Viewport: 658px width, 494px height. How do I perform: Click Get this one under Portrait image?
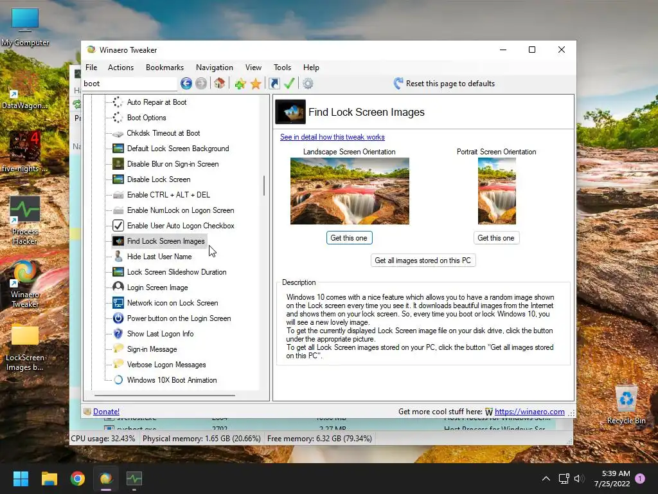pyautogui.click(x=496, y=238)
